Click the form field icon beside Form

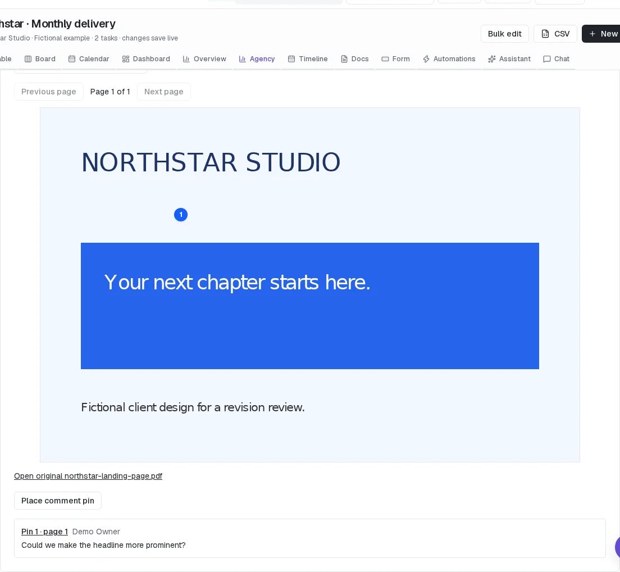click(x=385, y=59)
